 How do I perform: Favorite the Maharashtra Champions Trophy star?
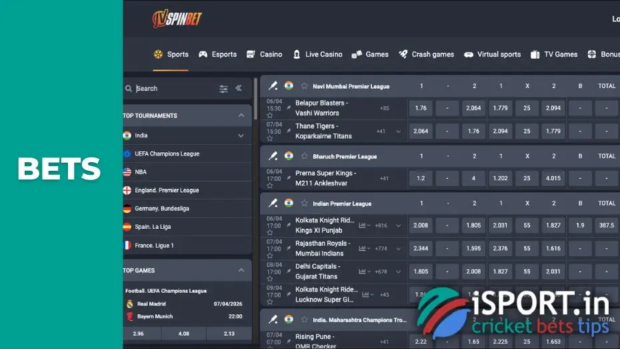(x=304, y=320)
